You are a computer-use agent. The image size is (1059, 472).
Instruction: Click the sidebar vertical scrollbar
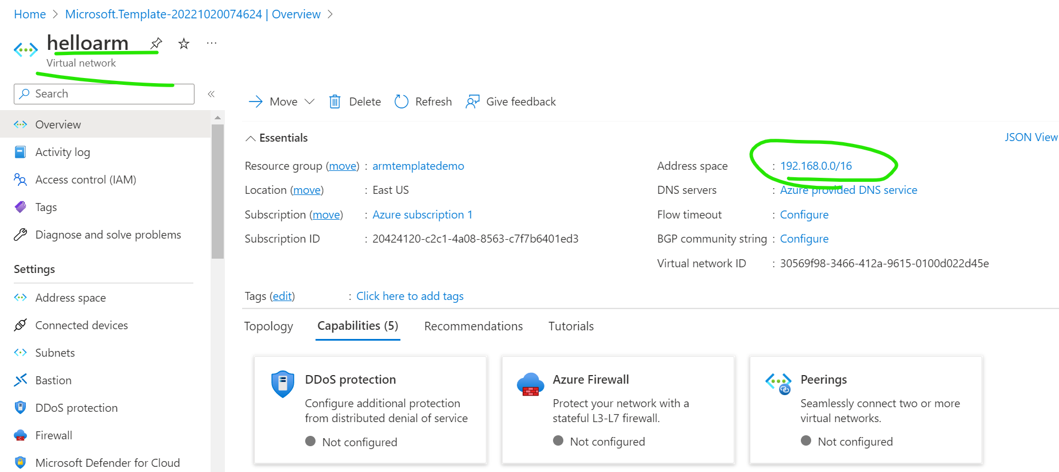[217, 192]
